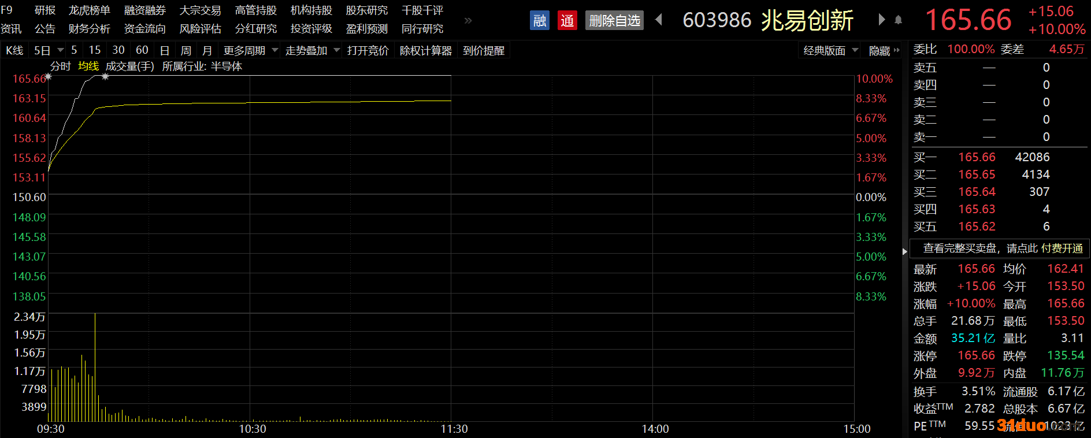Open the 经典版面 layout dropdown
The height and width of the screenshot is (438, 1091).
pos(830,51)
